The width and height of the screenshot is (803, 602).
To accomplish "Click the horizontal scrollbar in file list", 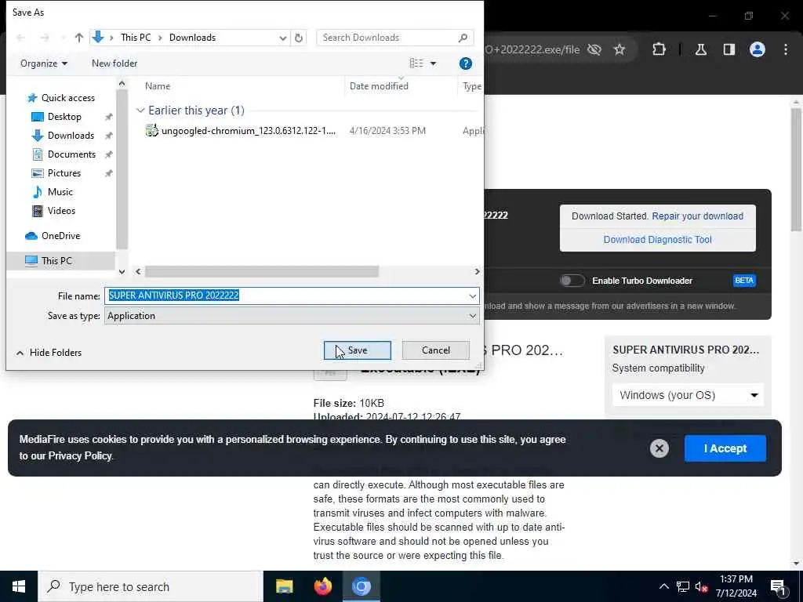I will coord(262,271).
